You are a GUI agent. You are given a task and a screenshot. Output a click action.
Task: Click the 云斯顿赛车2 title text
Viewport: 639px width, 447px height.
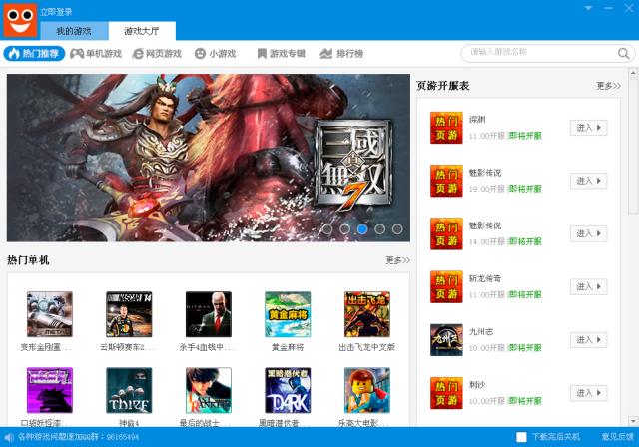point(127,347)
